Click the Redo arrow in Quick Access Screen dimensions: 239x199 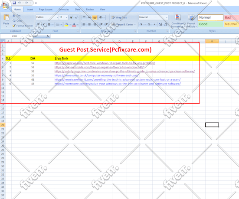point(27,3)
